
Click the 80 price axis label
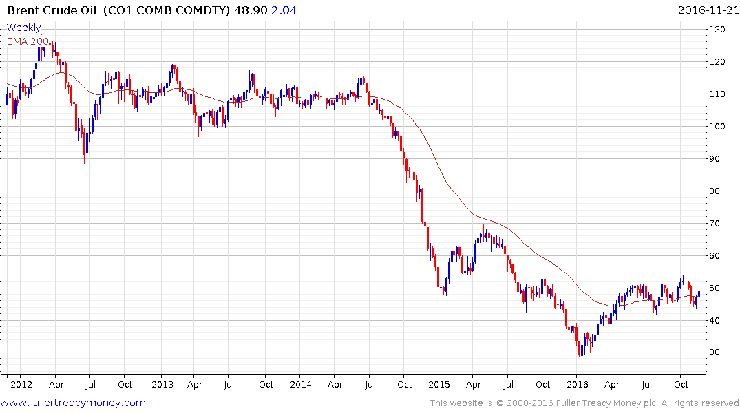(715, 191)
